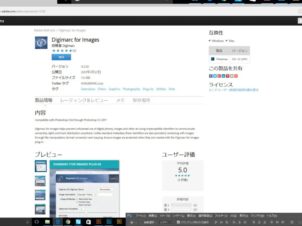The image size is (302, 226).
Task: Click the Watermark Durability slider handle
Action: tap(86, 212)
